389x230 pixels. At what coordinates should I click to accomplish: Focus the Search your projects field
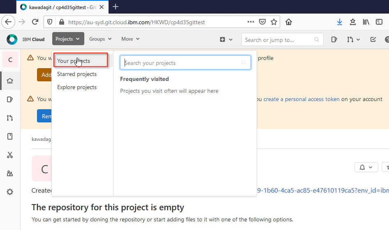click(x=185, y=63)
